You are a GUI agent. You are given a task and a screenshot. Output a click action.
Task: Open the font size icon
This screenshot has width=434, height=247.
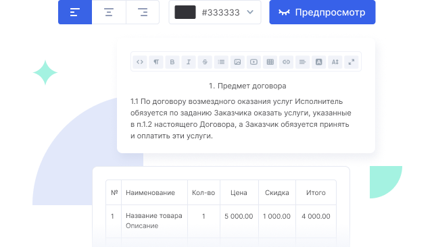pyautogui.click(x=335, y=62)
